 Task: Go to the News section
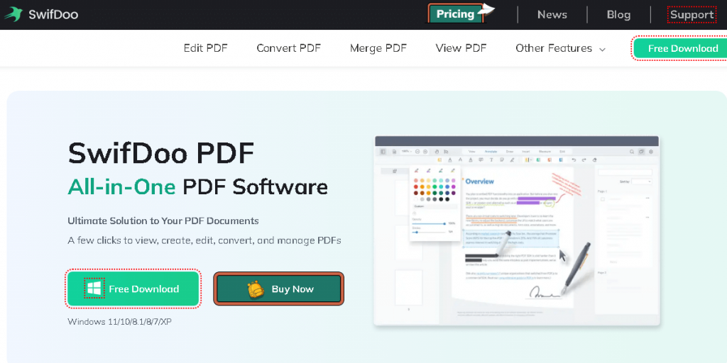coord(552,15)
